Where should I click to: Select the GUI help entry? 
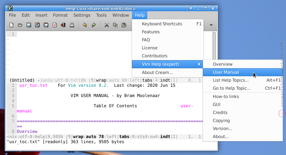pos(243,104)
